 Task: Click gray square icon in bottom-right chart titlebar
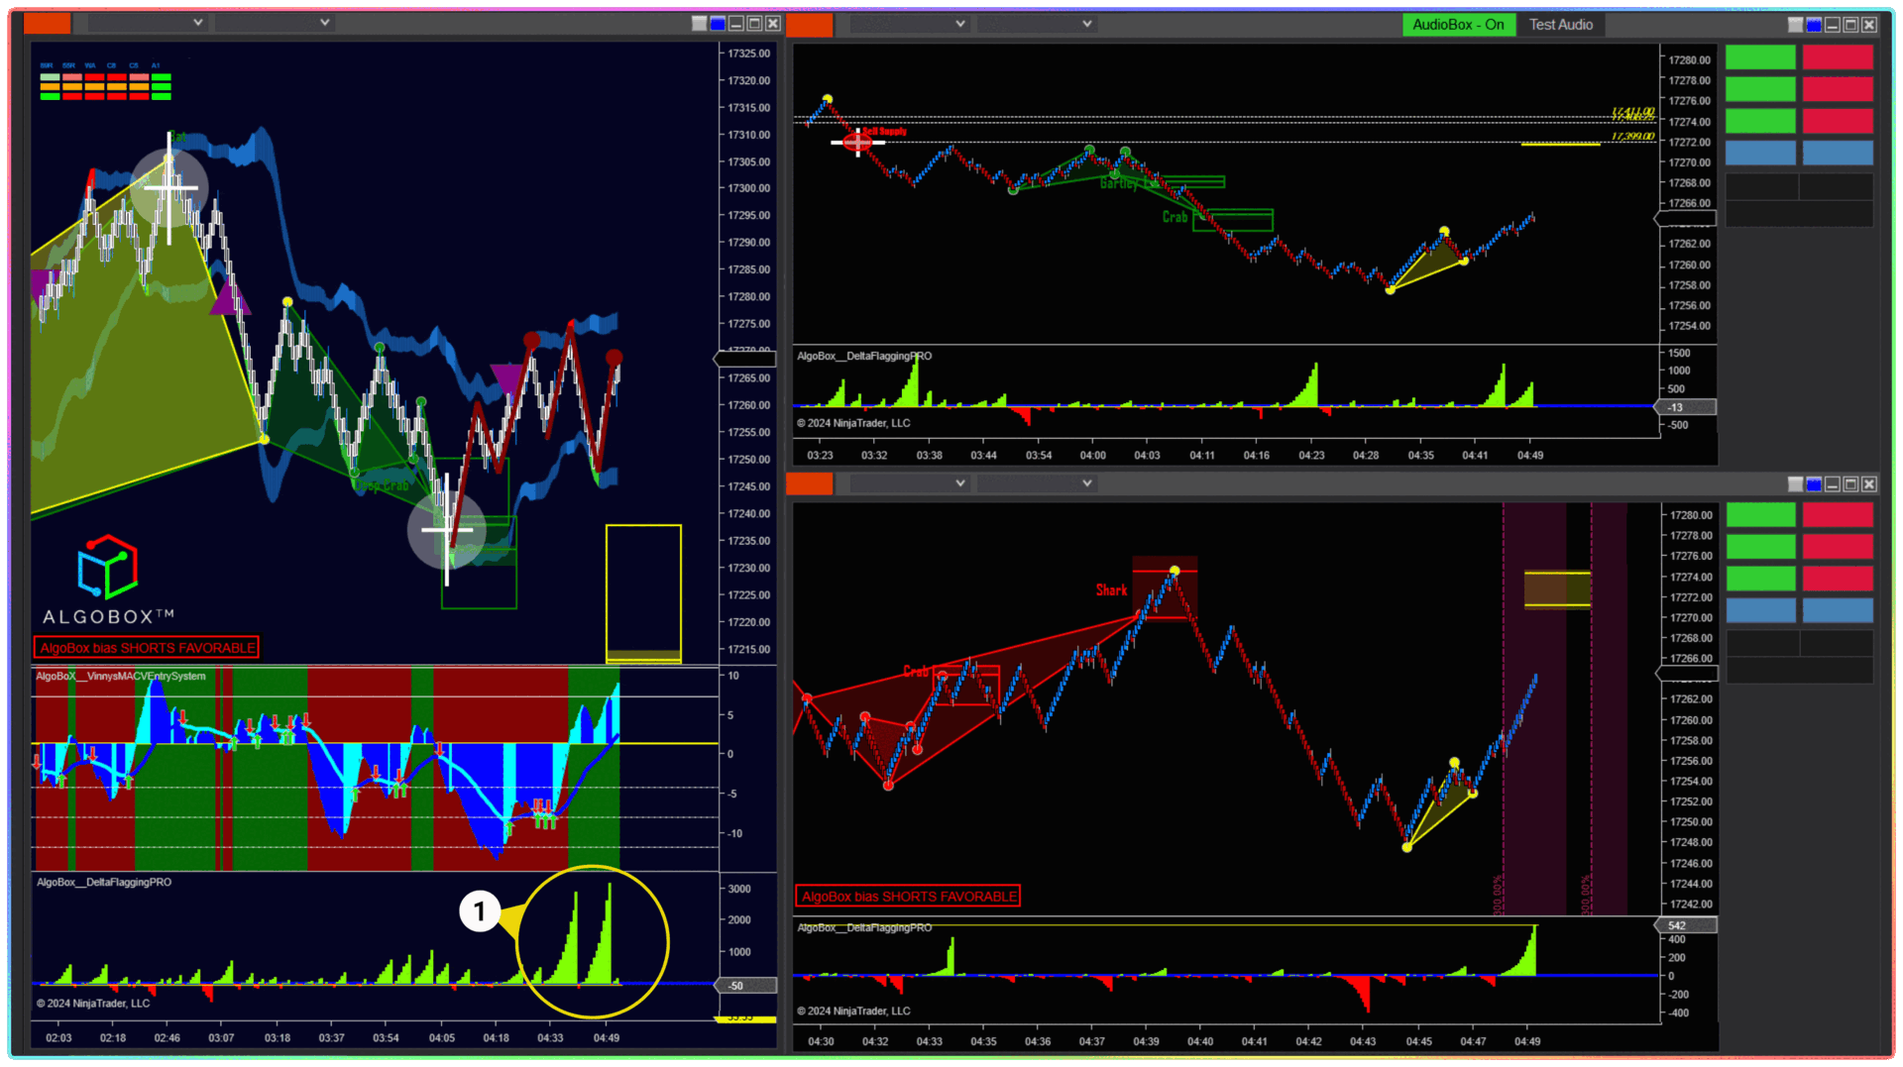coord(1795,484)
